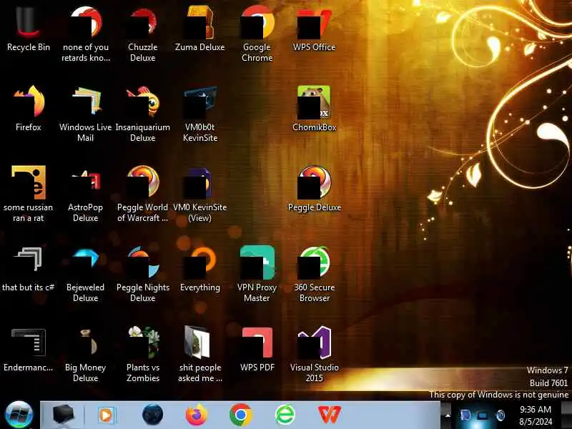Open the ChomikBox desktop shortcut
This screenshot has height=429, width=572.
(x=314, y=109)
